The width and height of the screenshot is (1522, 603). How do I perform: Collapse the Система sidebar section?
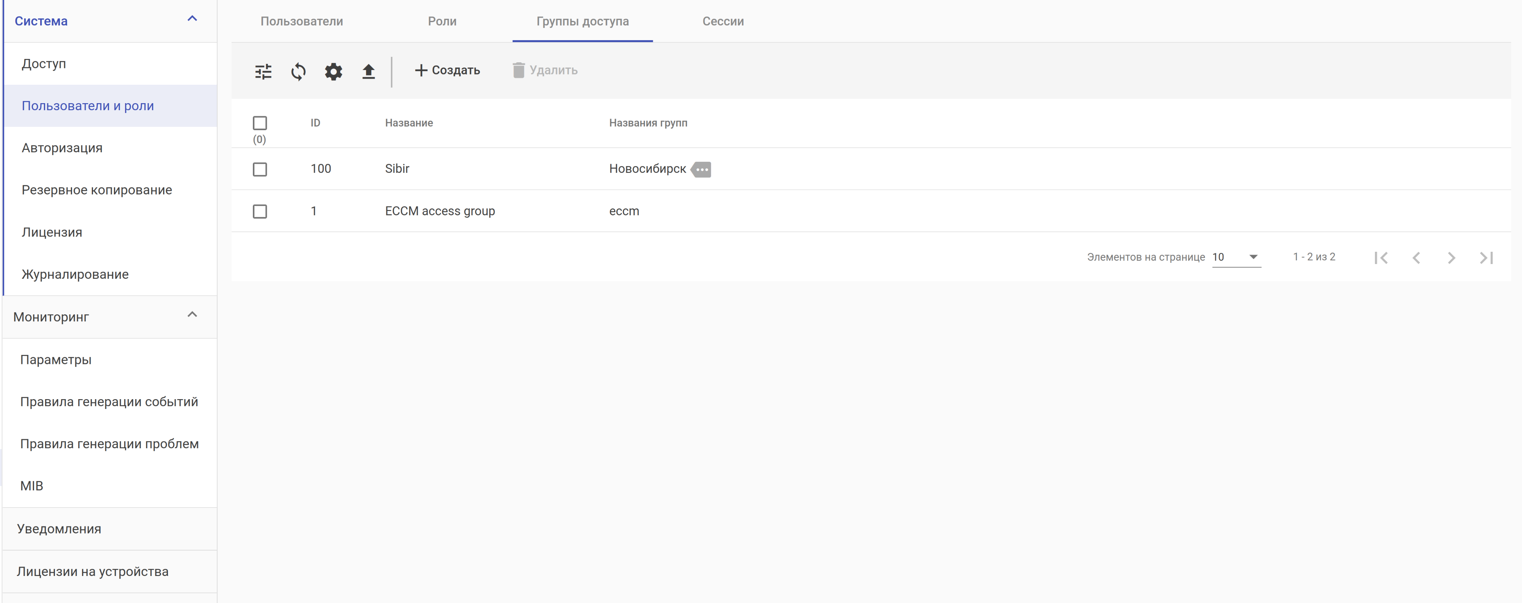pyautogui.click(x=192, y=20)
